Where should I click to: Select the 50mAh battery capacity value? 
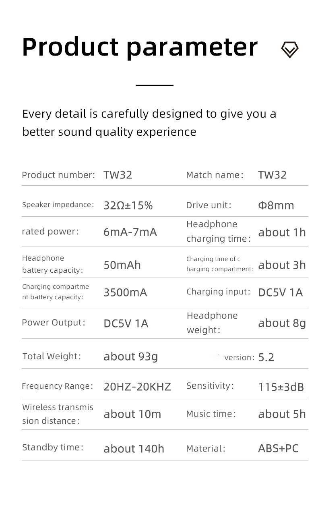click(x=122, y=265)
